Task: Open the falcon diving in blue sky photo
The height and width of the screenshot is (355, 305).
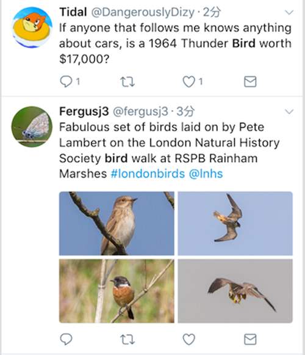Action: [235, 224]
